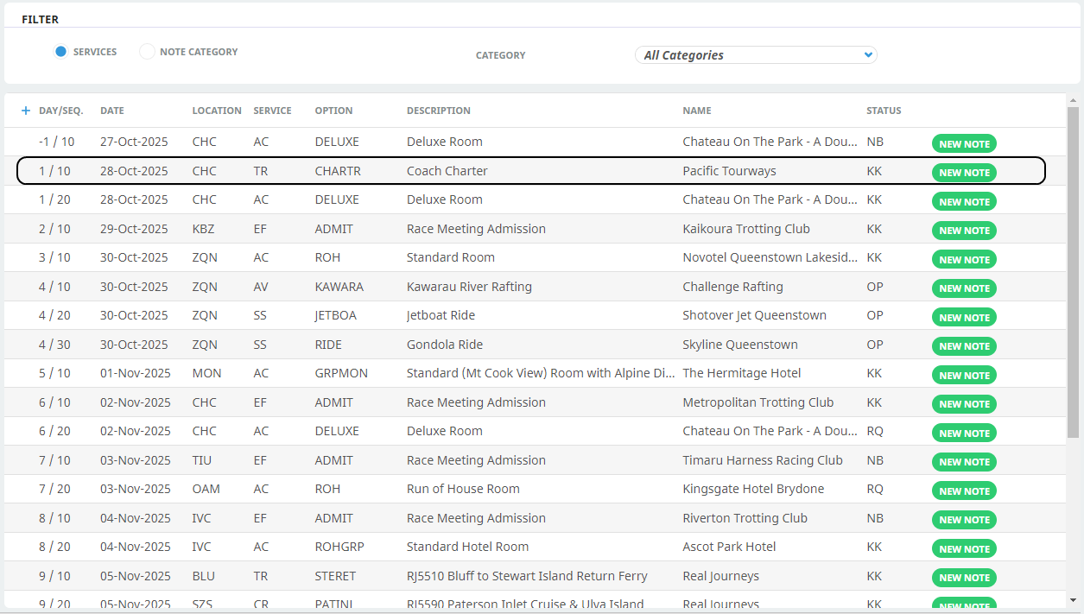Select Standard Hotel Room description
Screen dimensions: 1084x614
[x=467, y=547]
